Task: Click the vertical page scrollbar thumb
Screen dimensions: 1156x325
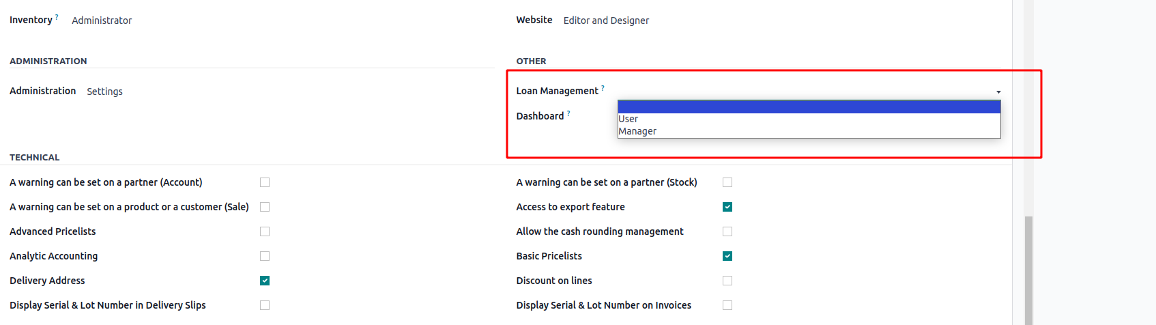Action: 1028,270
